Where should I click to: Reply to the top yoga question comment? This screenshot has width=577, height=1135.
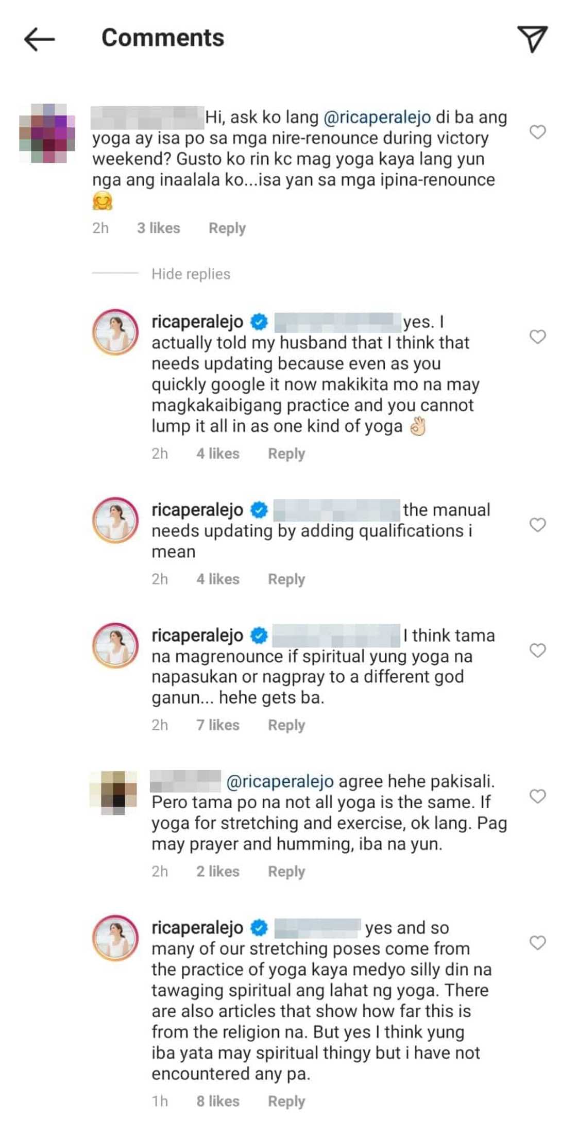click(227, 228)
